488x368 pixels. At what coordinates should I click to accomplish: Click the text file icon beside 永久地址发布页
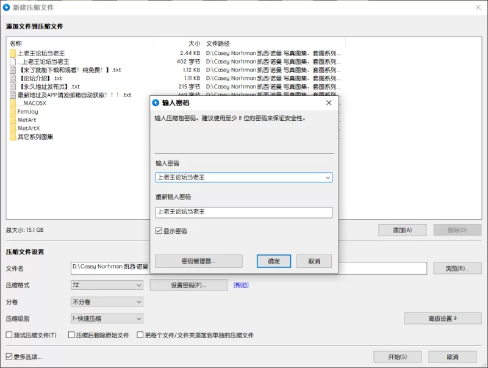(x=13, y=86)
